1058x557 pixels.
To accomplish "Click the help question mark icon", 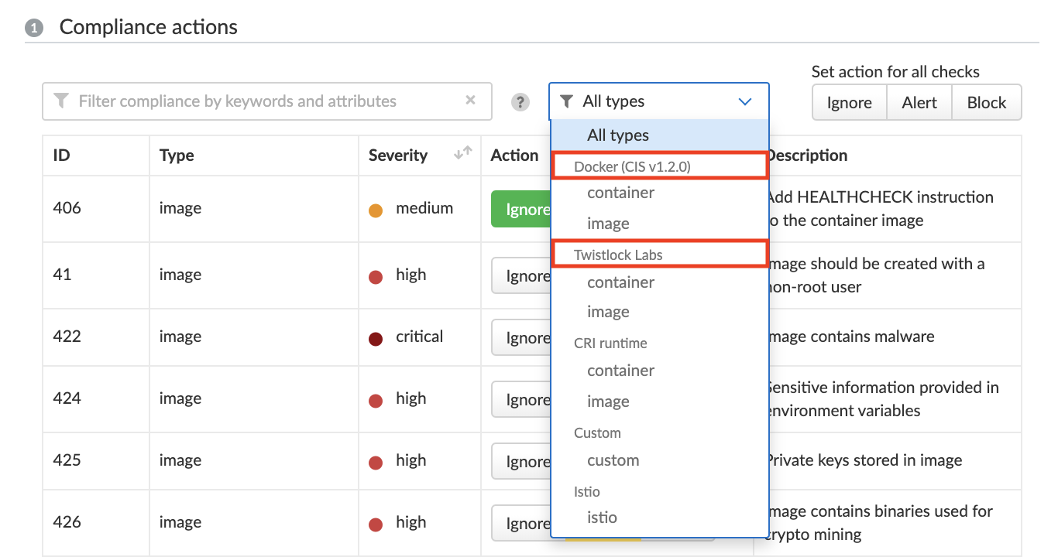I will pos(520,102).
